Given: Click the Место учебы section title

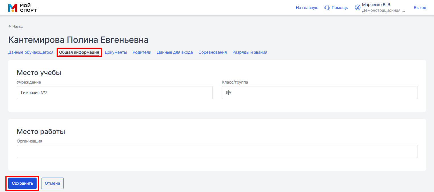Looking at the screenshot, I should [x=39, y=73].
